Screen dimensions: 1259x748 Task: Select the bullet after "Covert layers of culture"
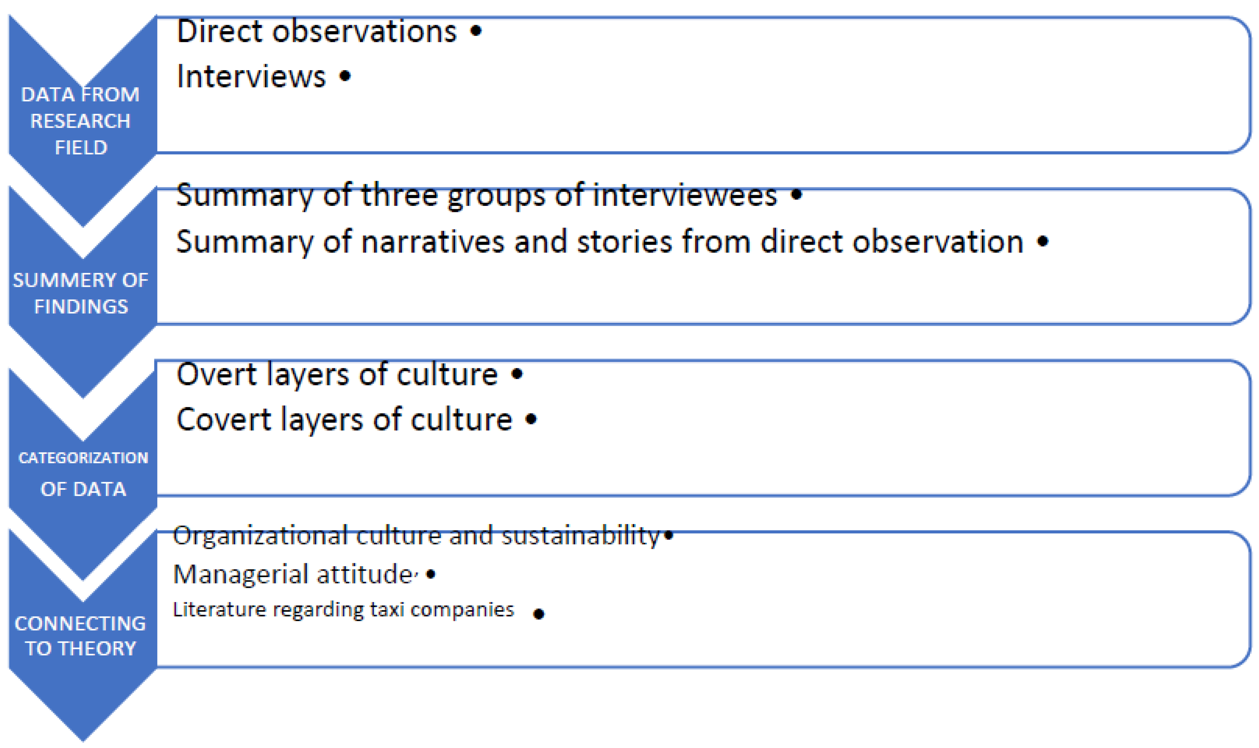[x=531, y=419]
